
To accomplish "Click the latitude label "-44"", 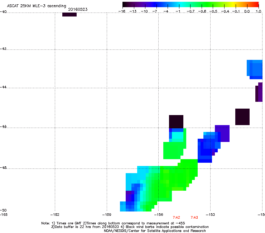I will pos(3,87).
